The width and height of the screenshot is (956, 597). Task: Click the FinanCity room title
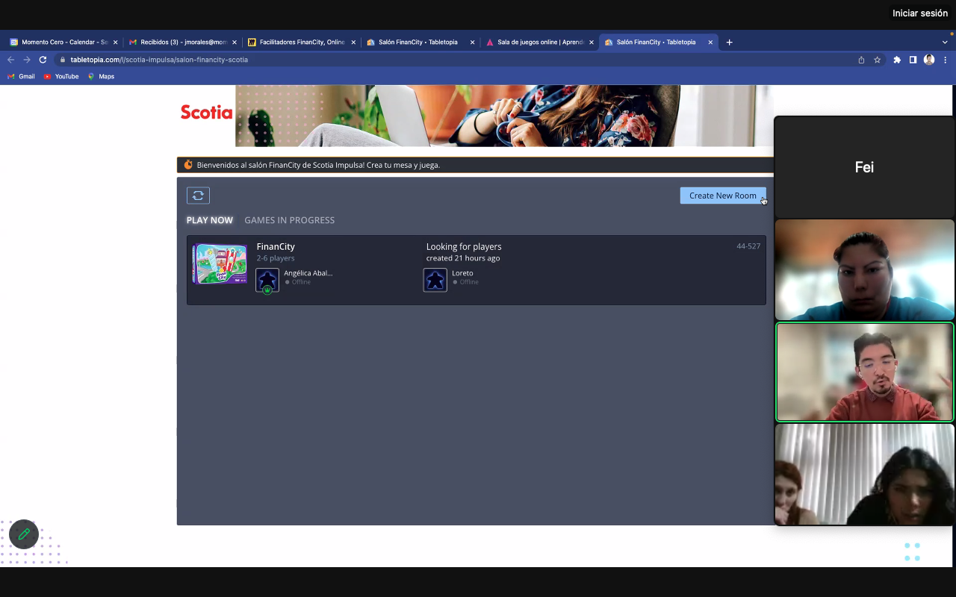(276, 246)
